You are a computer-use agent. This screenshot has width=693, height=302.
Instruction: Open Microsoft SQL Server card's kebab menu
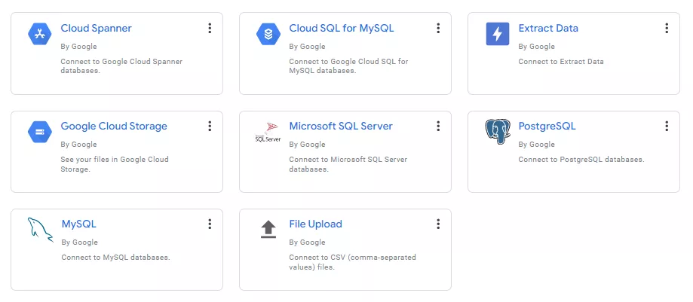point(438,127)
